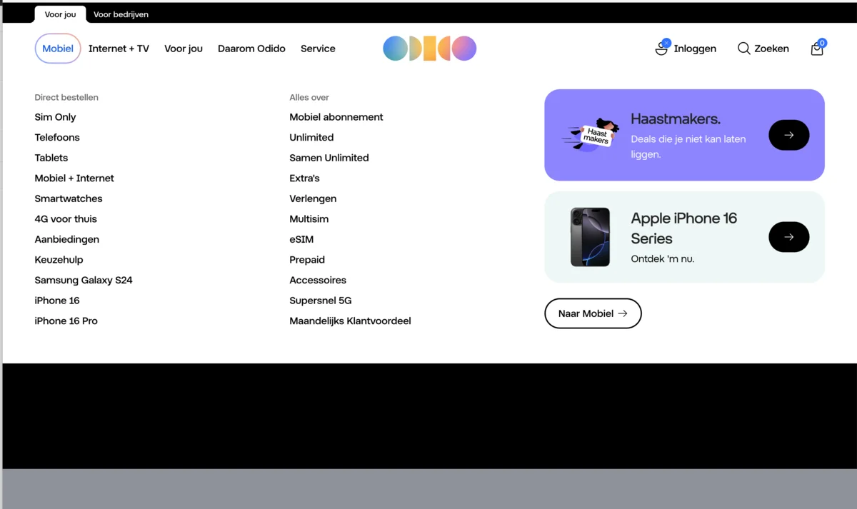Click the Haastmakers. card heading
This screenshot has height=509, width=857.
tap(676, 119)
